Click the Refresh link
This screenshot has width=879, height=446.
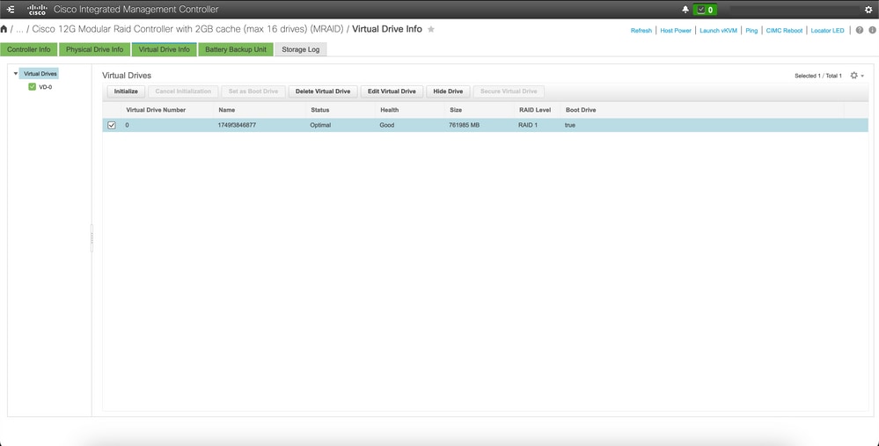[641, 31]
